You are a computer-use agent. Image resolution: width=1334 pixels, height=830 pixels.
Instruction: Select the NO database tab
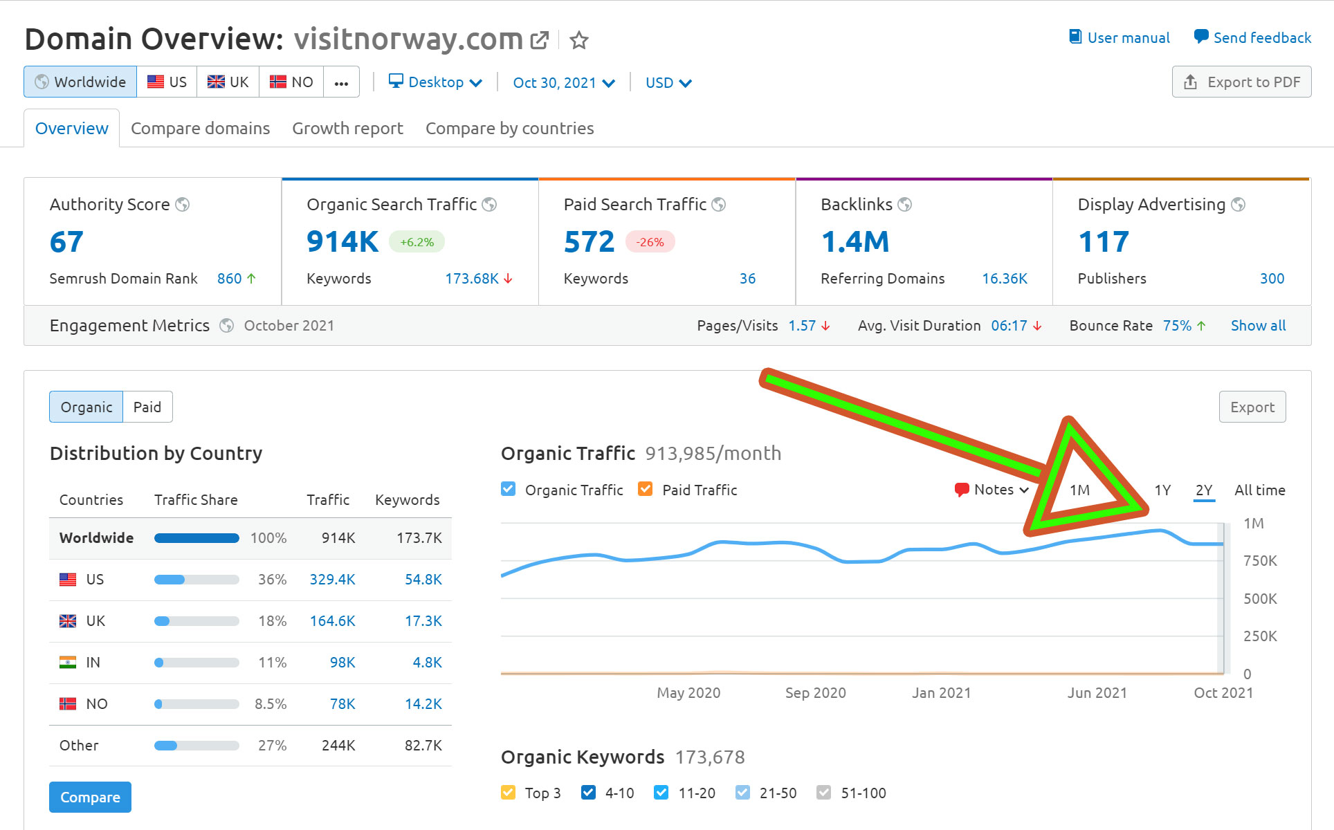click(291, 82)
